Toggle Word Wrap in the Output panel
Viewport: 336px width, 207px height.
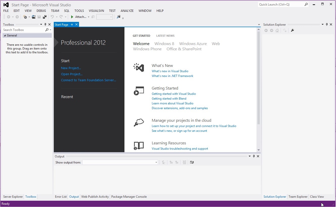[192, 162]
